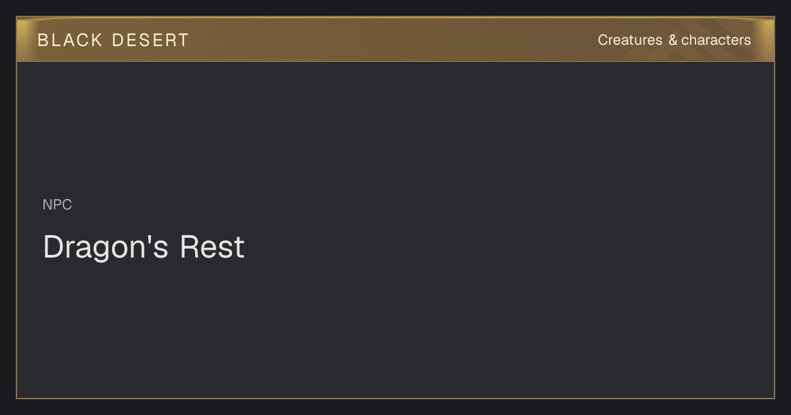
Task: Click the glowing gold top-left header corner
Action: click(x=26, y=30)
